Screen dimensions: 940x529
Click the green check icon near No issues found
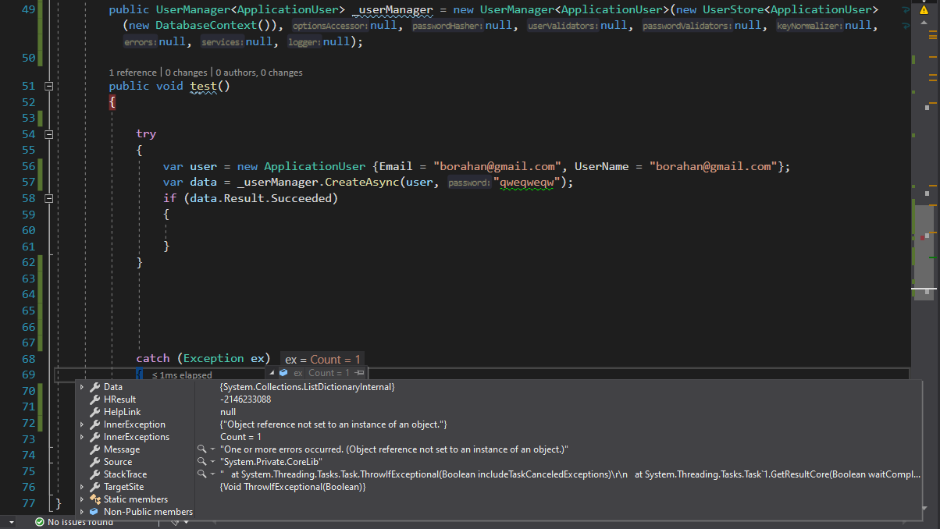click(40, 522)
